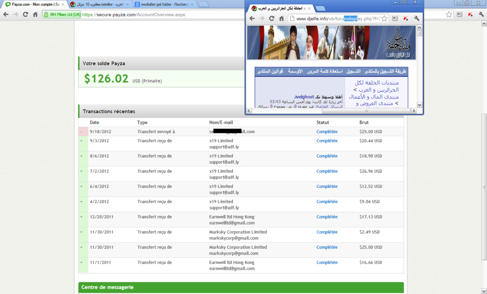Image resolution: width=487 pixels, height=294 pixels.
Task: Click the red K extension in the Payza window
Action: pyautogui.click(x=470, y=14)
